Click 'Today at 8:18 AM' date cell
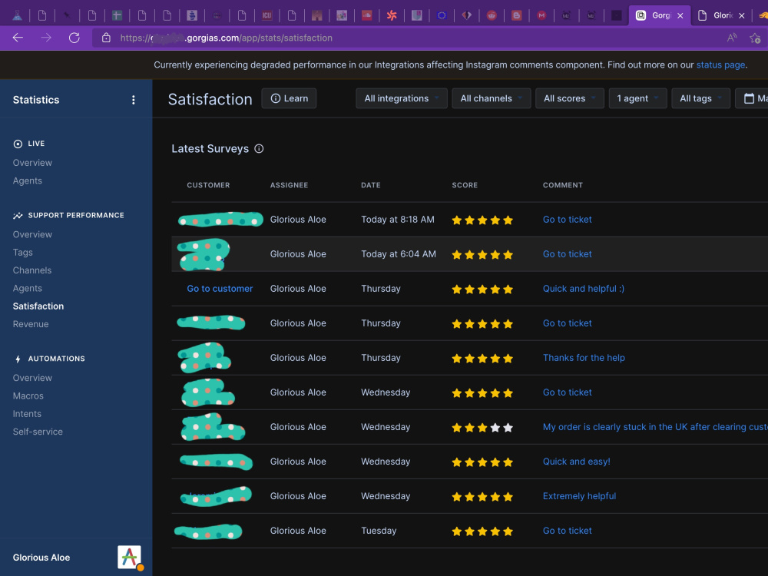This screenshot has width=768, height=576. 398,220
